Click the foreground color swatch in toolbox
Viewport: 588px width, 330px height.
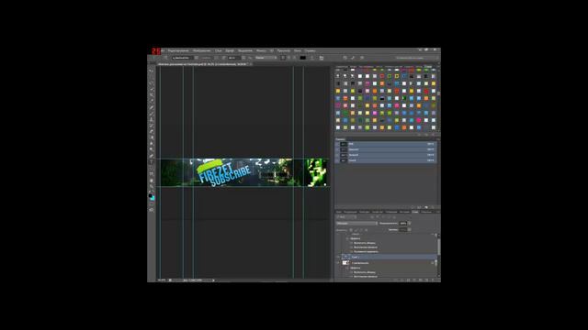point(151,195)
